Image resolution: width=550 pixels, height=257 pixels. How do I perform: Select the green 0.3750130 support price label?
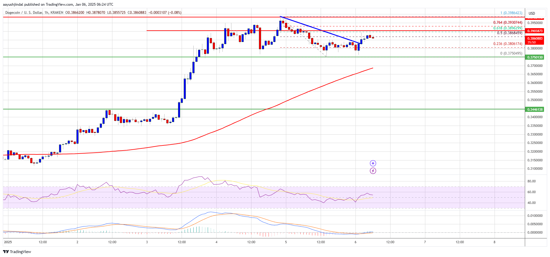click(x=535, y=57)
